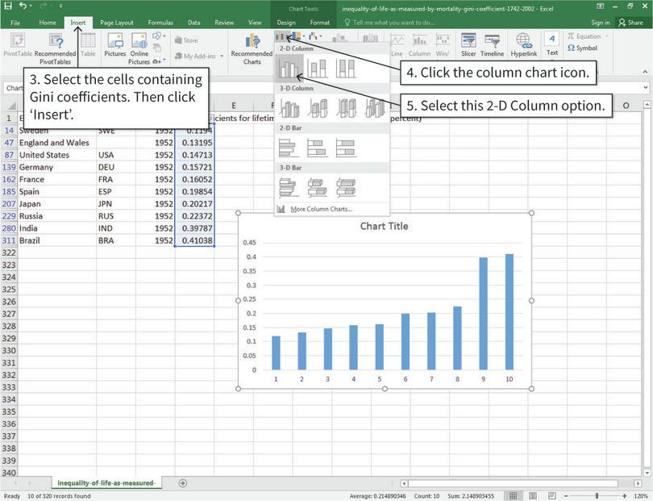The width and height of the screenshot is (653, 501).
Task: Switch to Normal view in status bar
Action: [513, 495]
